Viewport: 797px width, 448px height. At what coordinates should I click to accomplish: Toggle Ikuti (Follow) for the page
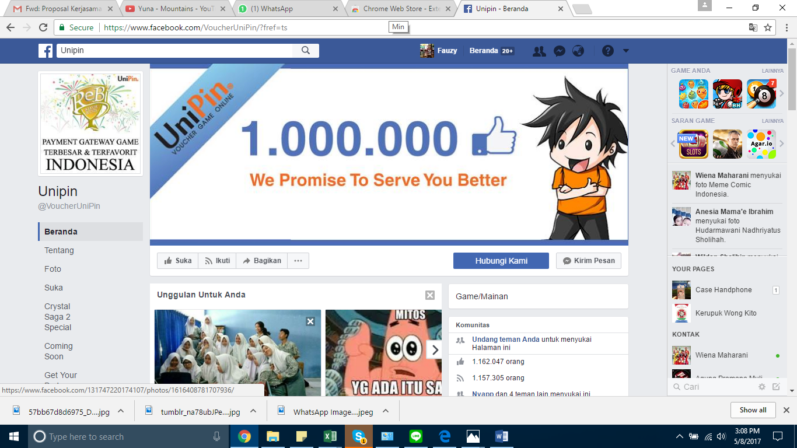tap(217, 261)
